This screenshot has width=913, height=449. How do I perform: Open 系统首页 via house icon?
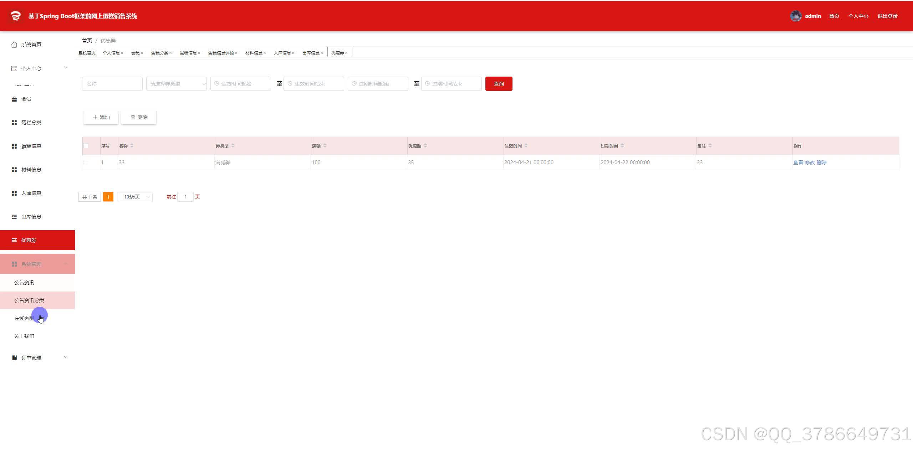(x=14, y=45)
